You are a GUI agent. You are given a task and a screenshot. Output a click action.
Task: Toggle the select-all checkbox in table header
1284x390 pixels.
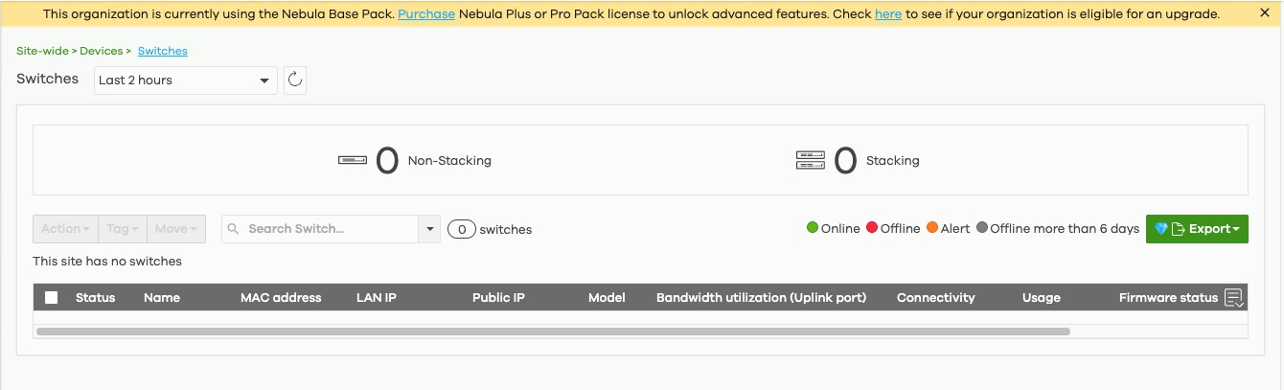tap(52, 298)
